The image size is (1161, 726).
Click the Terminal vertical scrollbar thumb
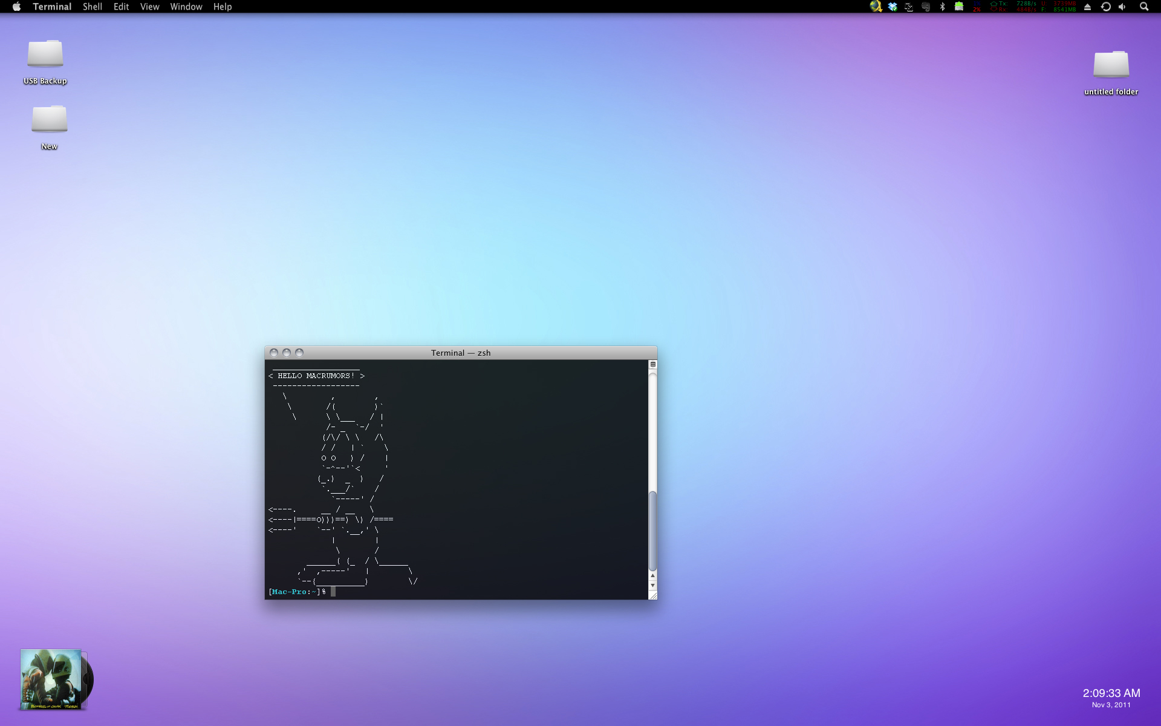tap(652, 531)
